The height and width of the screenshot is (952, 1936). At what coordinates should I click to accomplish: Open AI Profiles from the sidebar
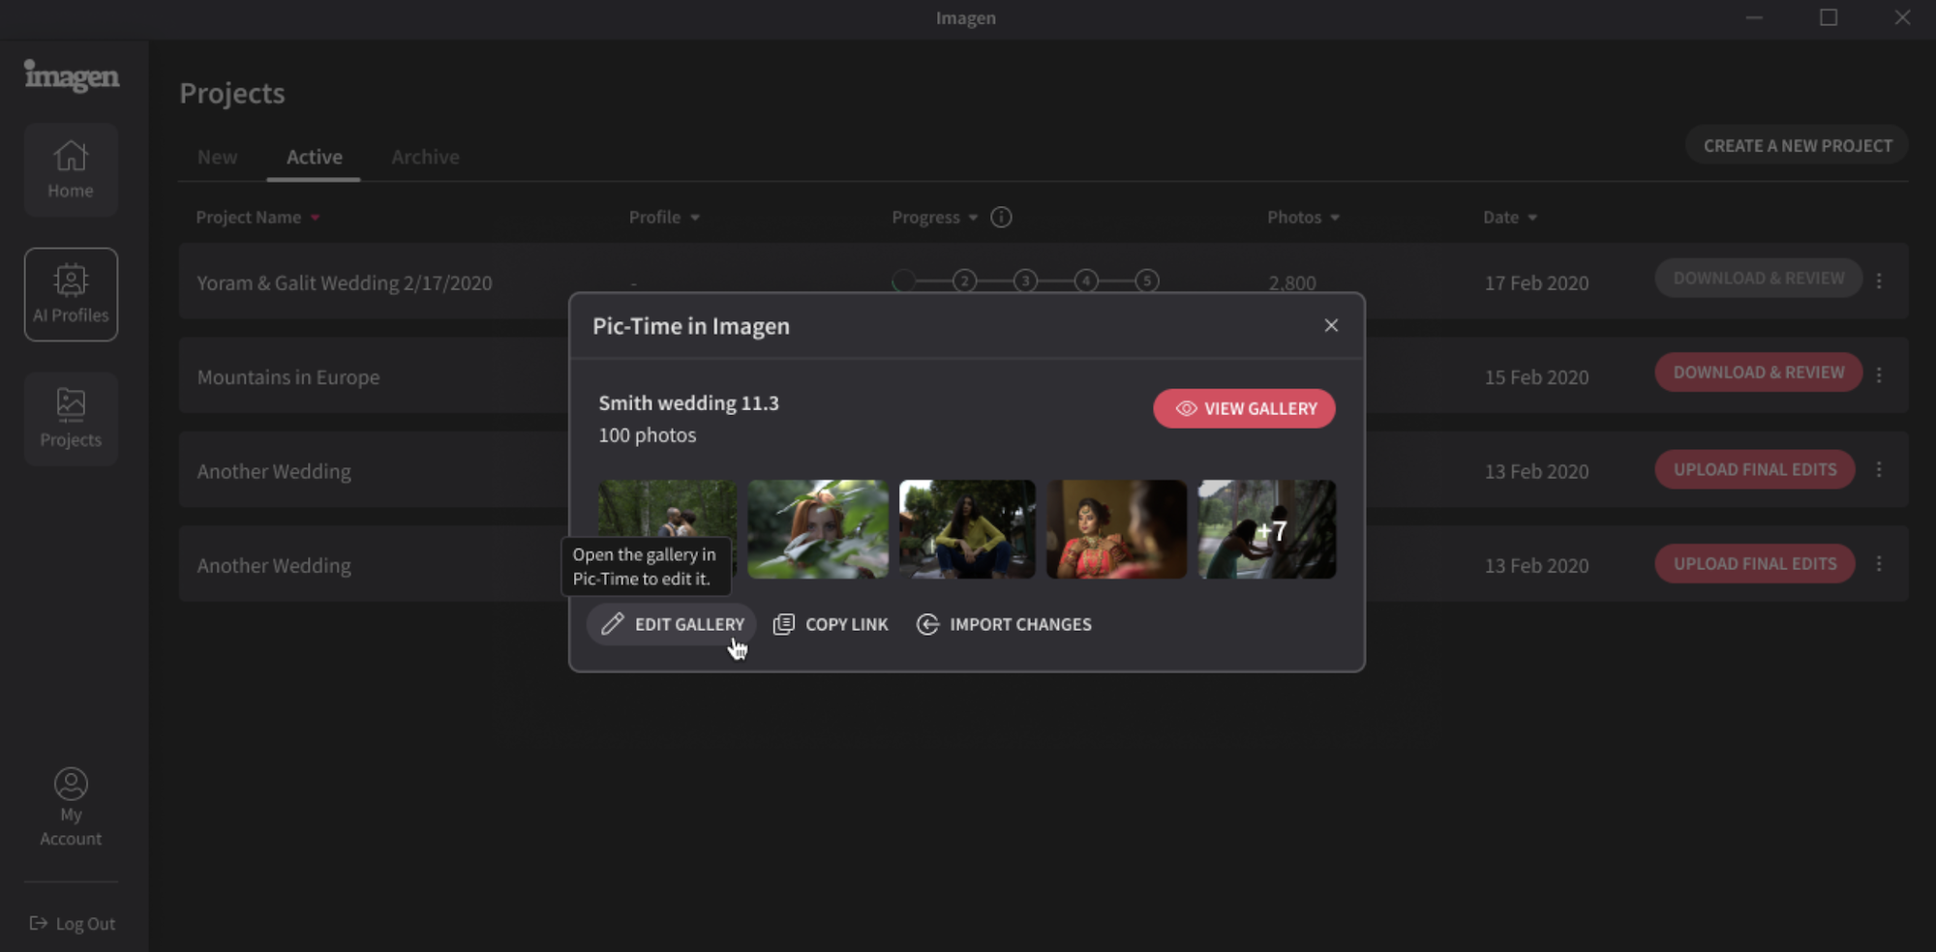(71, 294)
